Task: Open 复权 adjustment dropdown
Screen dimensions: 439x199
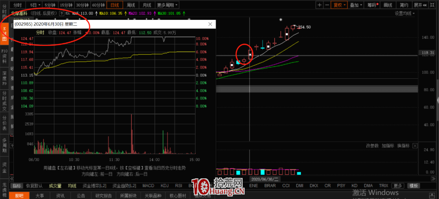Action: coord(339,5)
